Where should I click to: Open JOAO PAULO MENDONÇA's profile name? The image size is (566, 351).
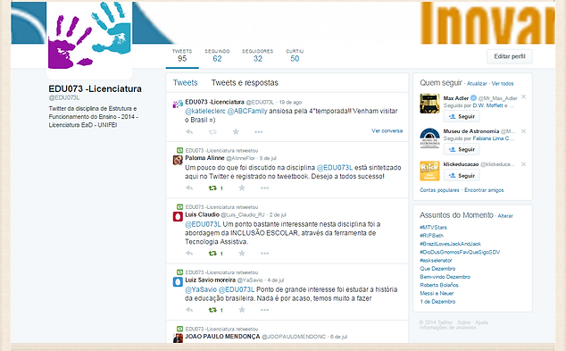[222, 336]
